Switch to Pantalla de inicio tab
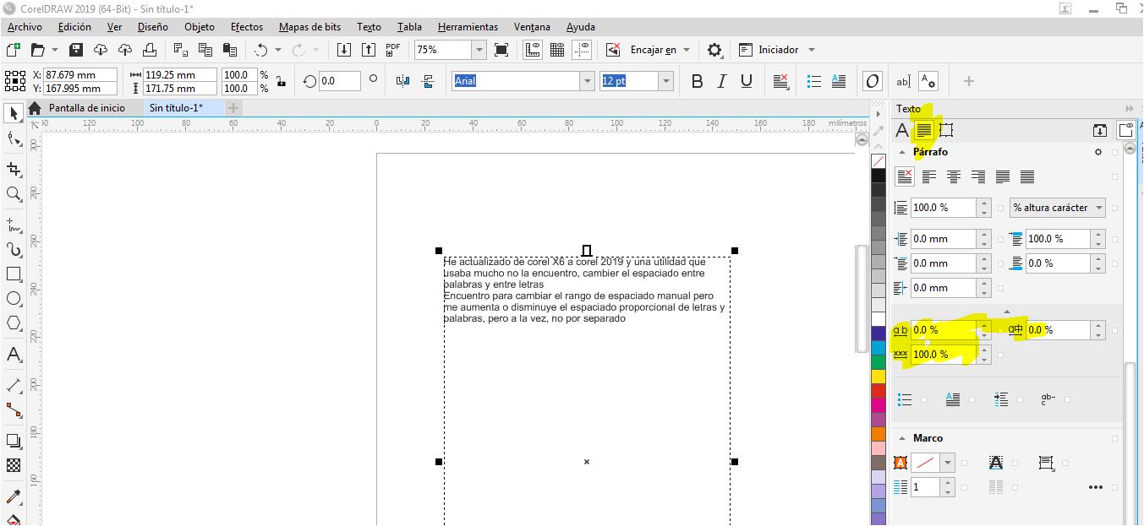The width and height of the screenshot is (1144, 526). pos(86,108)
